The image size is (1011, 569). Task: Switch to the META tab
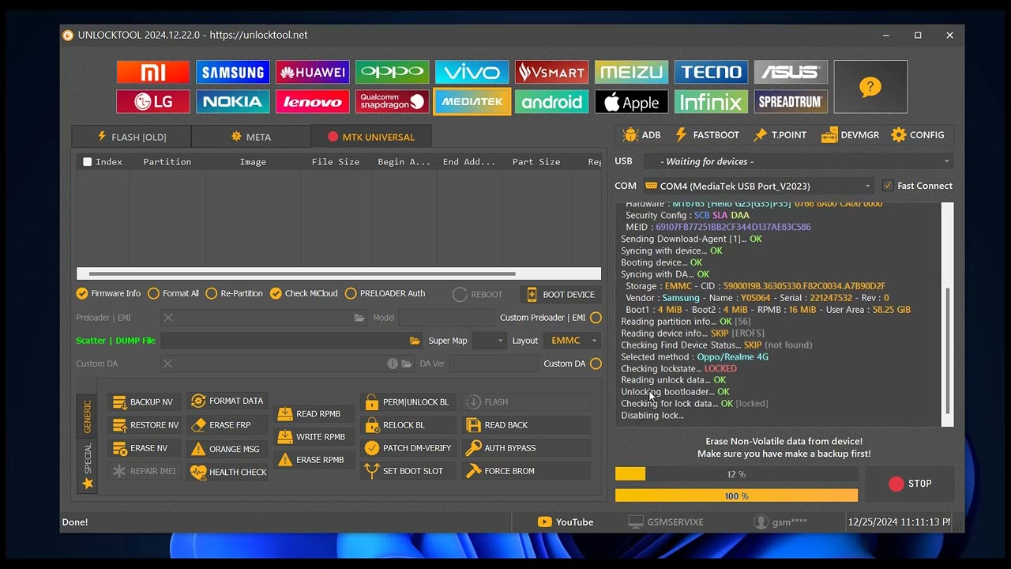pyautogui.click(x=251, y=137)
